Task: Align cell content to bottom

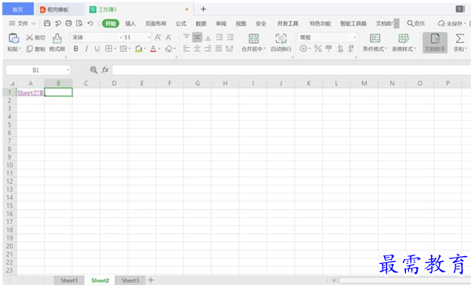Action: [x=208, y=38]
